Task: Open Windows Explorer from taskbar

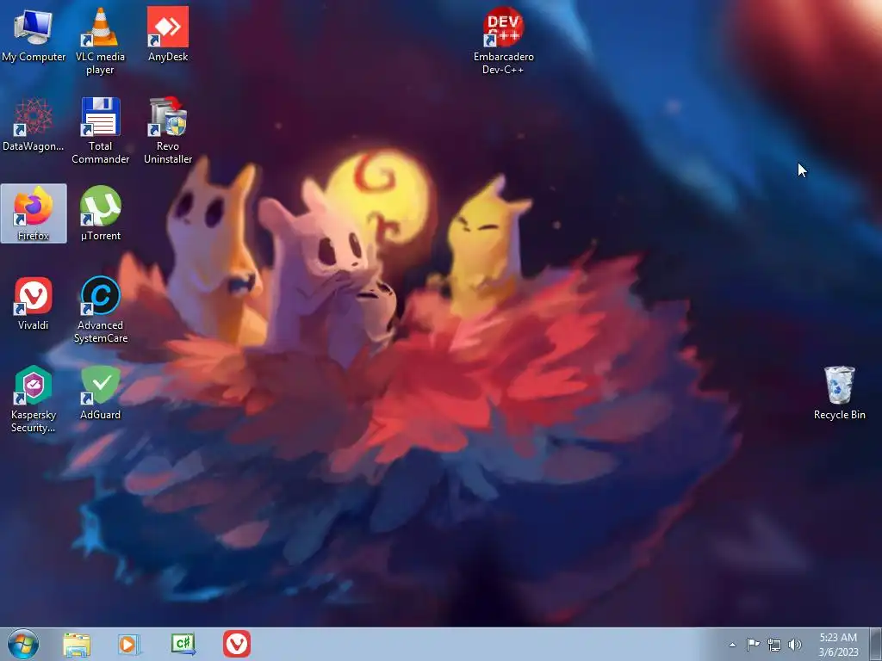Action: click(77, 644)
